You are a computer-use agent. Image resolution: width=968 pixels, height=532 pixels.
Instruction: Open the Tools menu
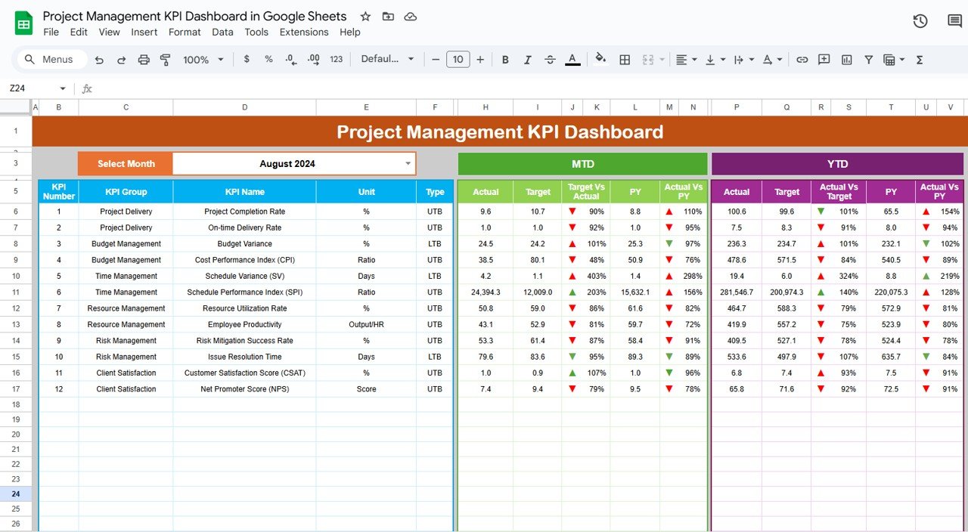coord(256,32)
